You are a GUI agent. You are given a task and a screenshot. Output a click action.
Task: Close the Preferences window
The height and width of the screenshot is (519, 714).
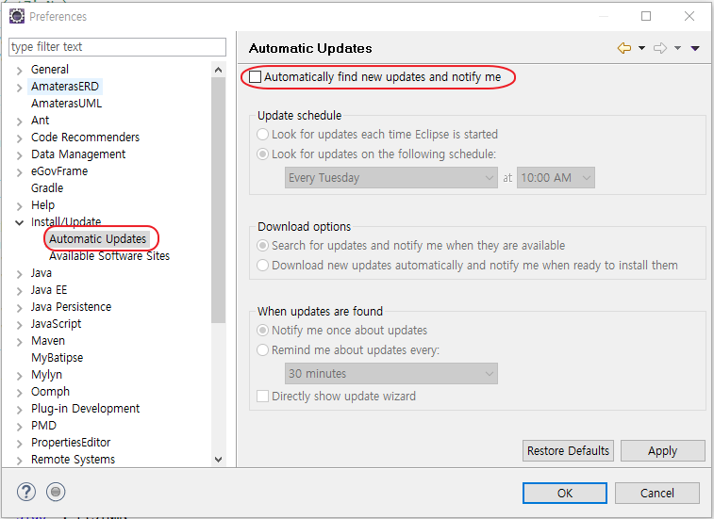689,16
